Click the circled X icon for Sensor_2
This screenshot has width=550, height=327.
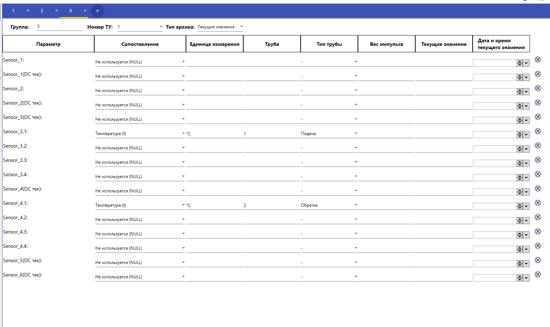(x=538, y=88)
